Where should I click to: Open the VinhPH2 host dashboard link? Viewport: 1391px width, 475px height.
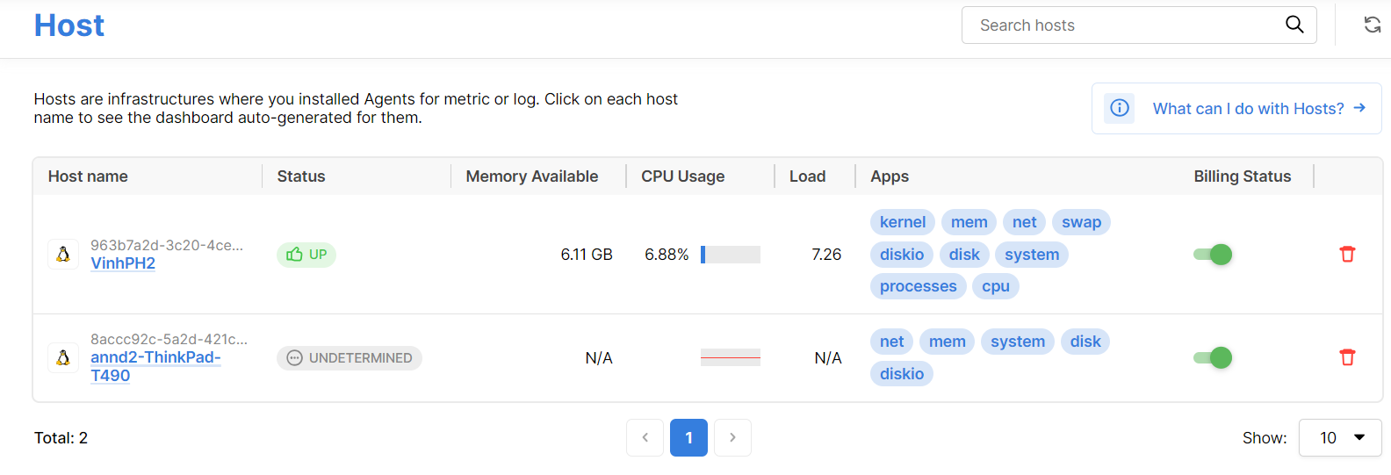(123, 263)
